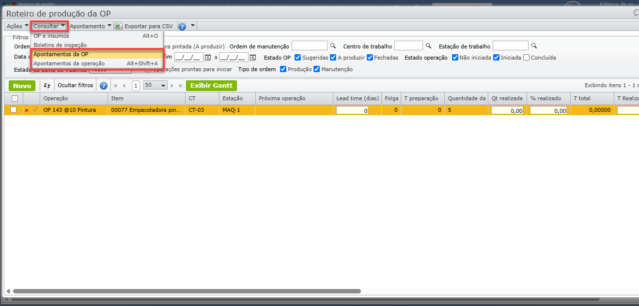
Task: Open the 50 items per page dropdown
Action: pyautogui.click(x=156, y=85)
